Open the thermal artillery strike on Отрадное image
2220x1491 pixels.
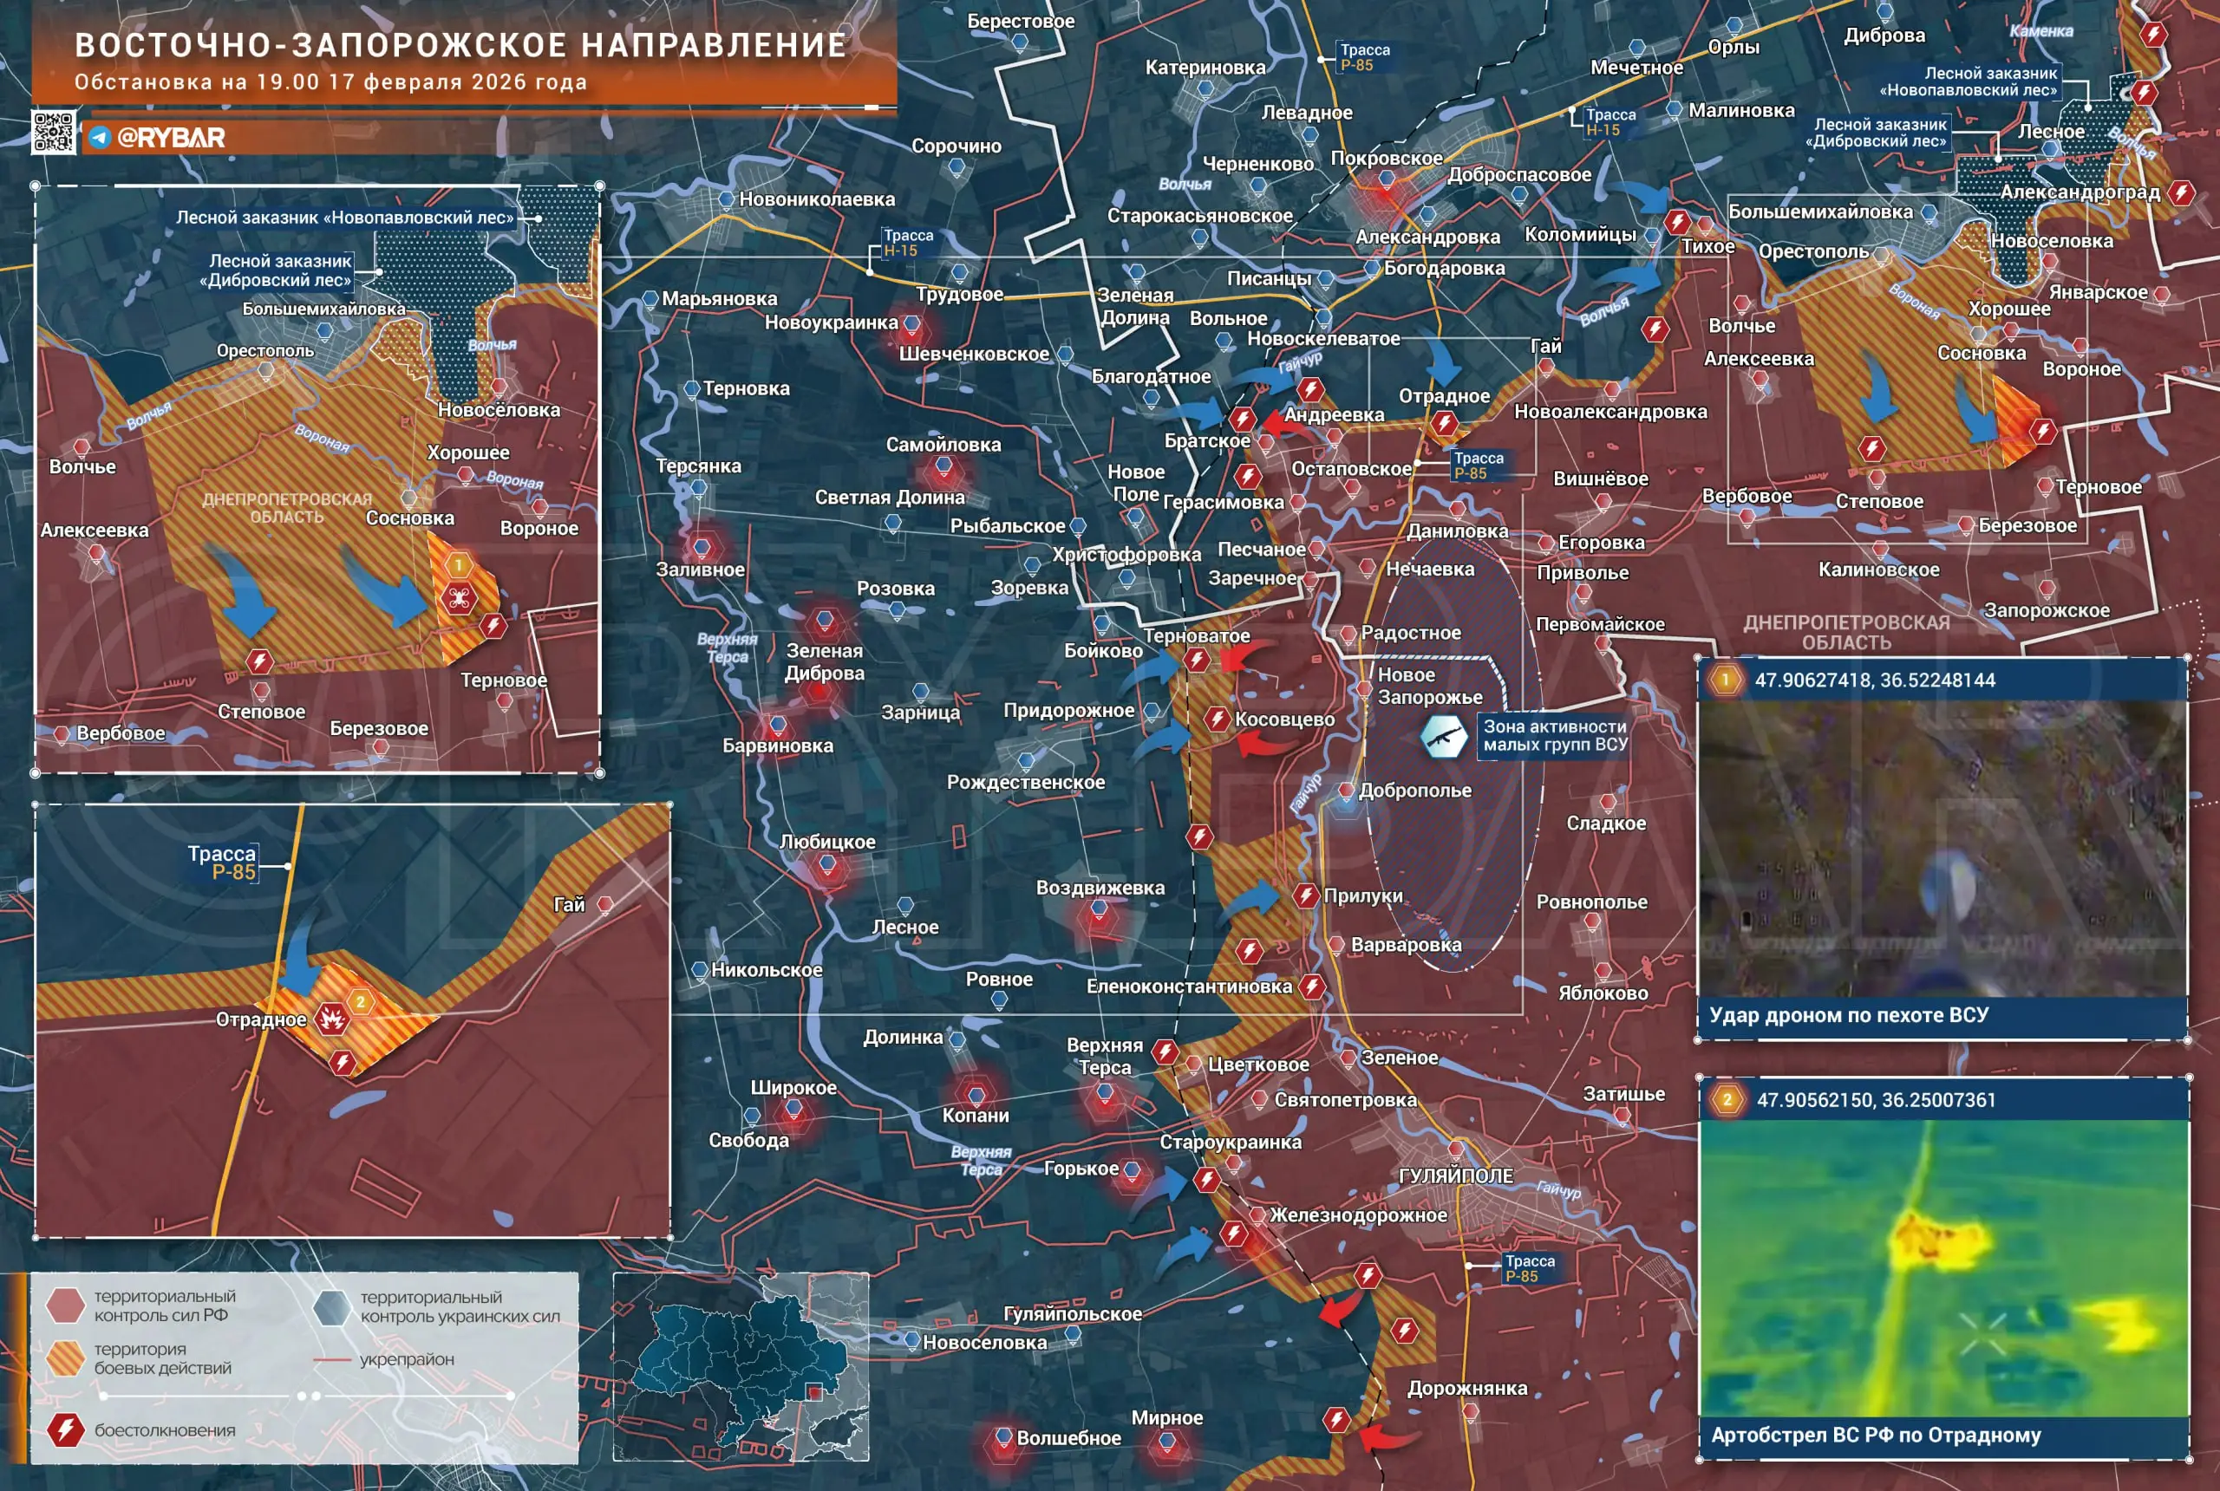pos(1943,1268)
